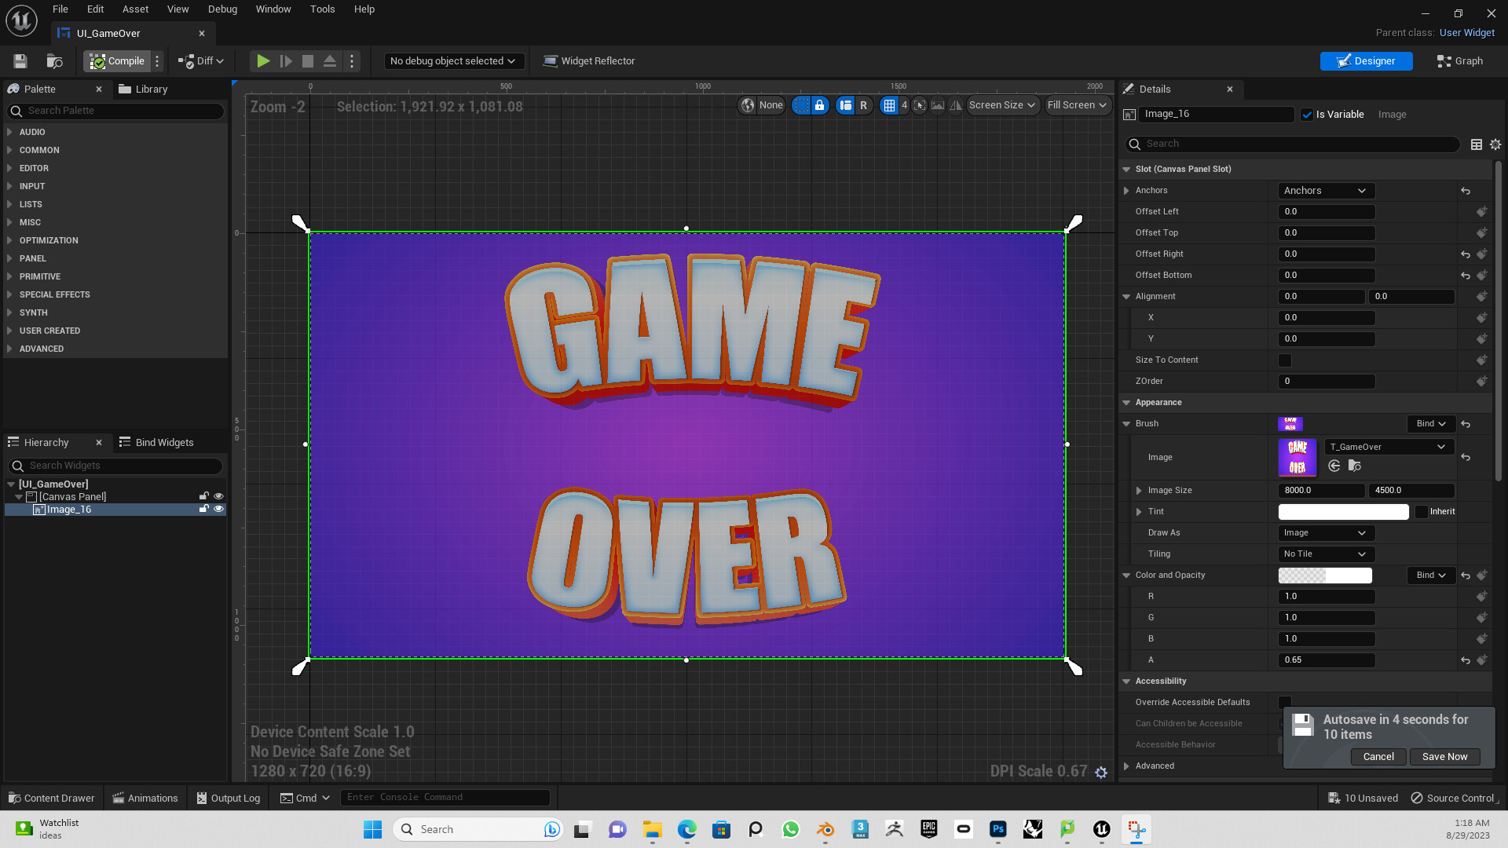Open the Anchors dropdown
Screen dimensions: 1508x848
[1324, 191]
